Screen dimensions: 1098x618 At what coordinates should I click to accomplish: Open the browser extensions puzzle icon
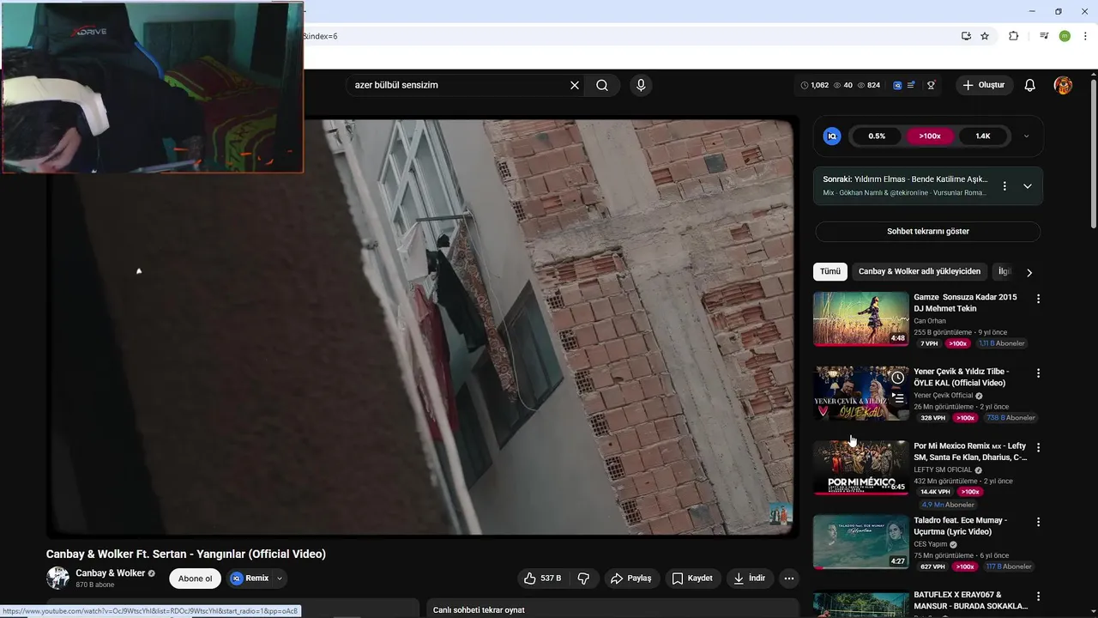click(1013, 36)
